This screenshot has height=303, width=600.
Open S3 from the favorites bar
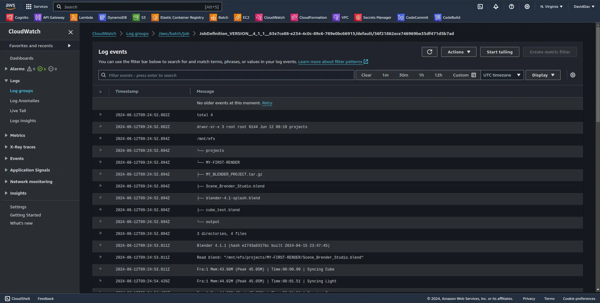coord(139,17)
